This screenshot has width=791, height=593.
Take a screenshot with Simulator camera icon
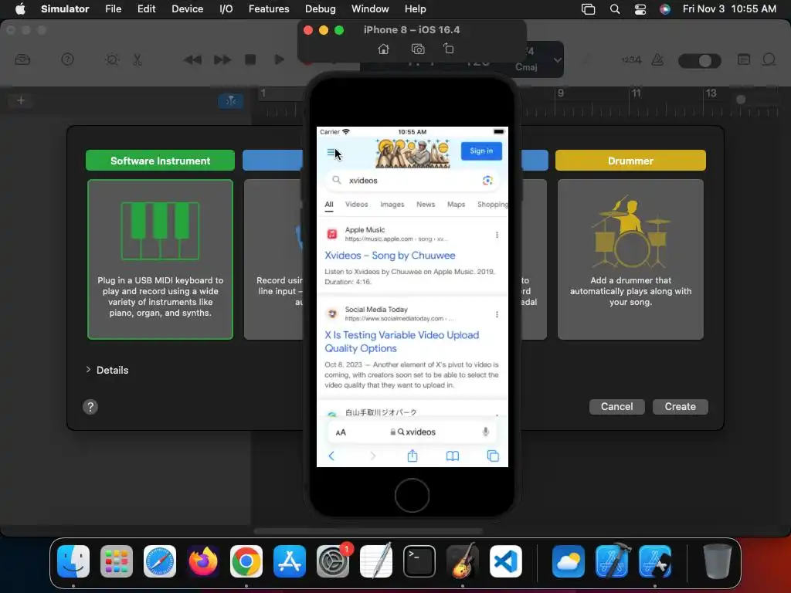coord(418,49)
